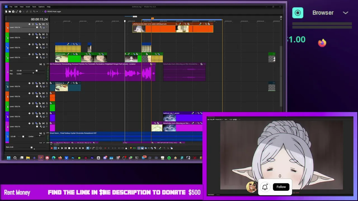Click Play From Start in transport bar
The width and height of the screenshot is (358, 201).
(59, 148)
